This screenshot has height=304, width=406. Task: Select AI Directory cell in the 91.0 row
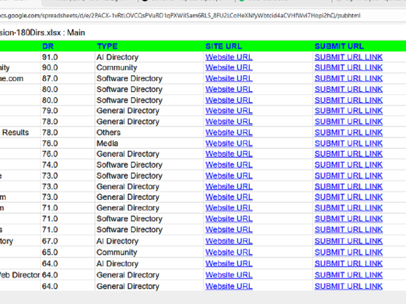point(149,57)
